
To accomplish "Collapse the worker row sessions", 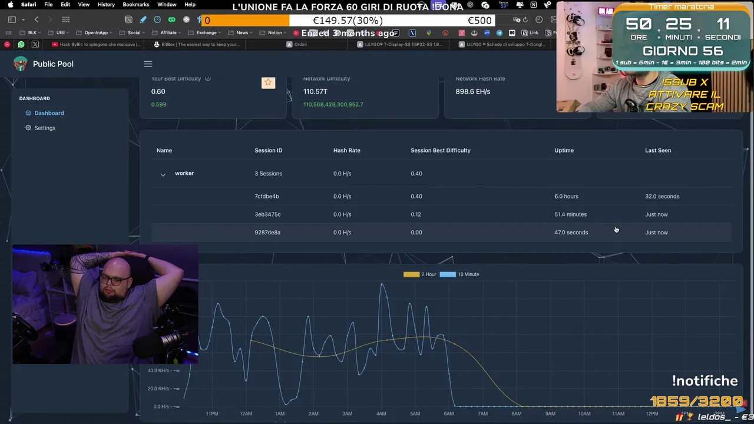I will point(163,174).
